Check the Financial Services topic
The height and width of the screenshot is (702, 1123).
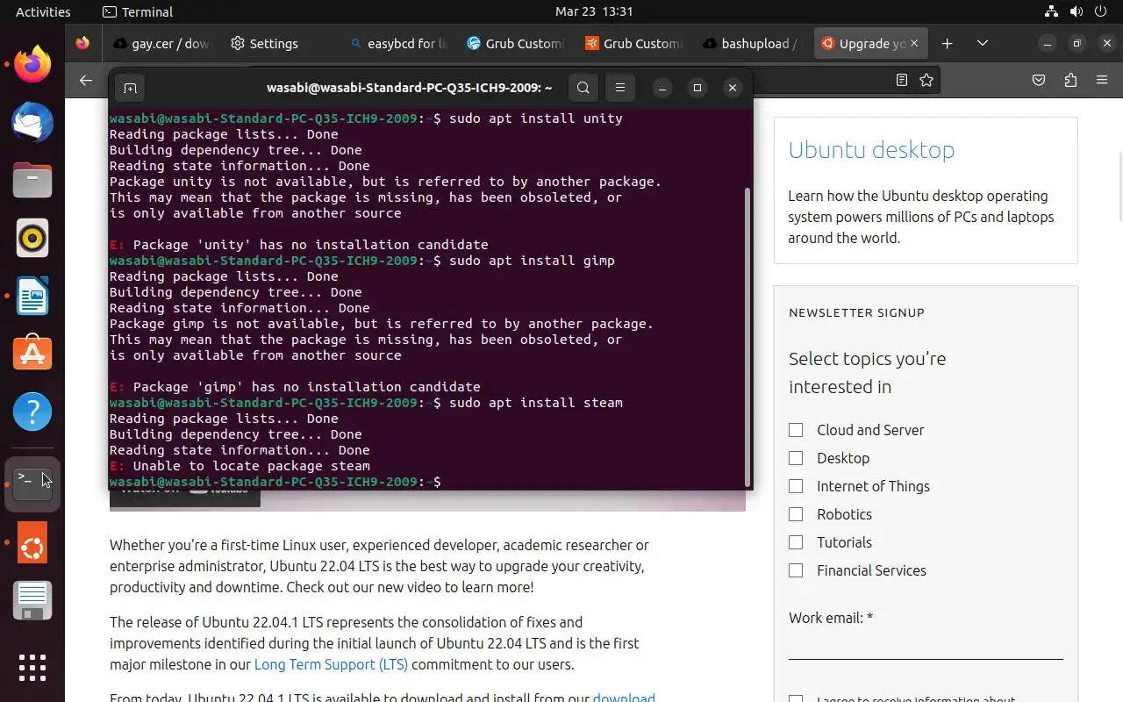[796, 570]
